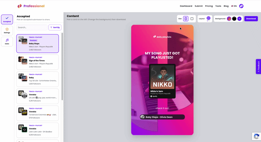Add a custom background with plus button
The width and height of the screenshot is (261, 142).
pos(239,19)
